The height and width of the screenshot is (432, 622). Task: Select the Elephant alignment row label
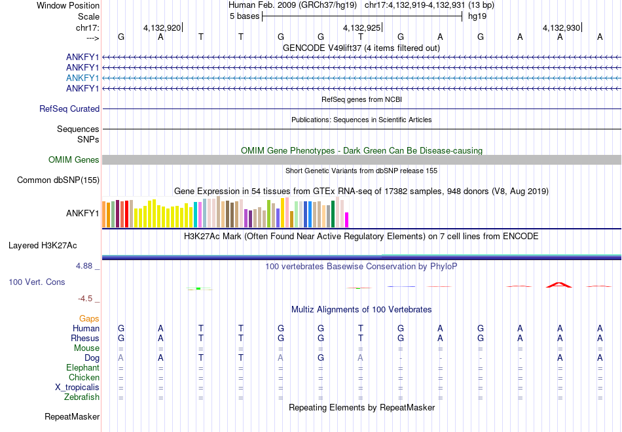tap(82, 368)
